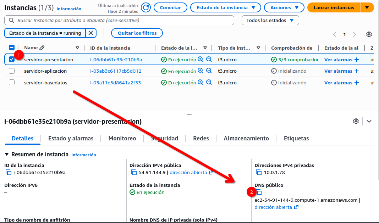Filter by En ejecución with the zoom-in magnifier
This screenshot has height=223, width=379.
[x=201, y=59]
